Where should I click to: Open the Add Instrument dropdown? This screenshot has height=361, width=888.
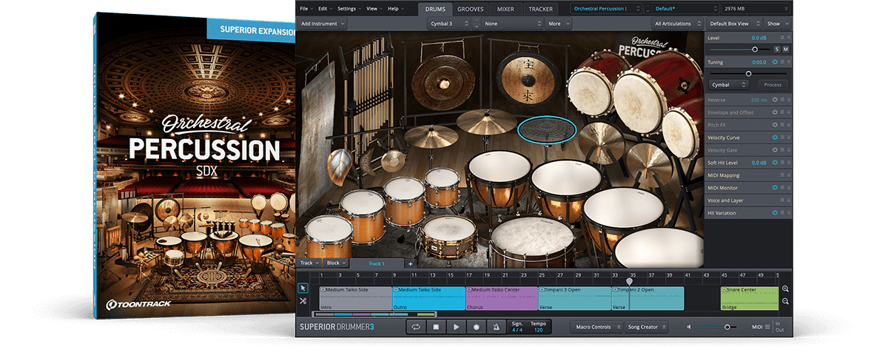pyautogui.click(x=323, y=24)
